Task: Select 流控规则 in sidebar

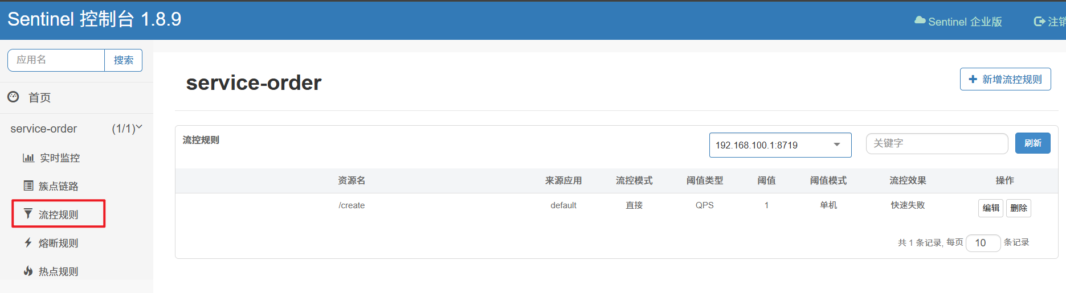Action: click(58, 214)
